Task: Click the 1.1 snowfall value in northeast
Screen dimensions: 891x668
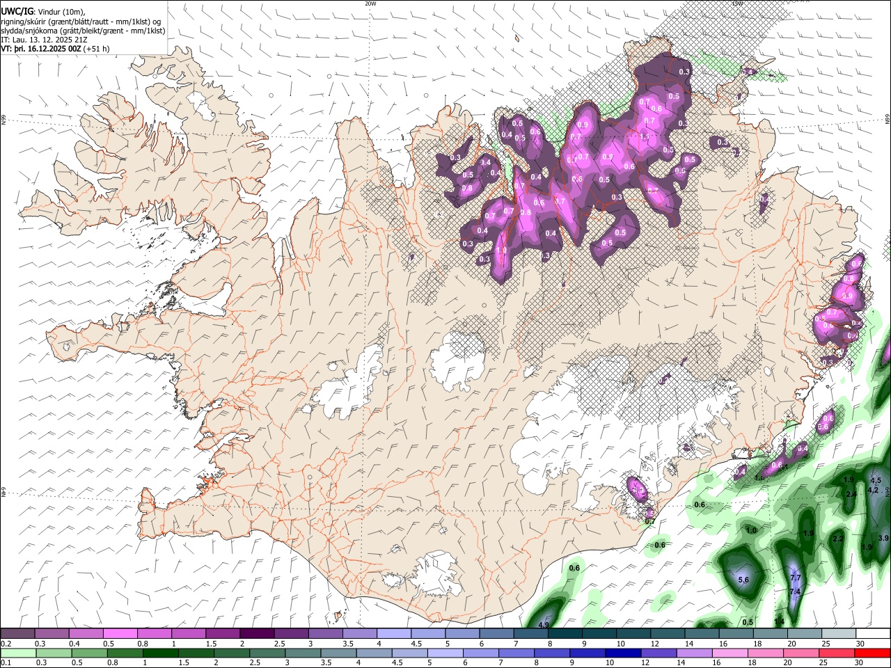Action: pos(645,138)
